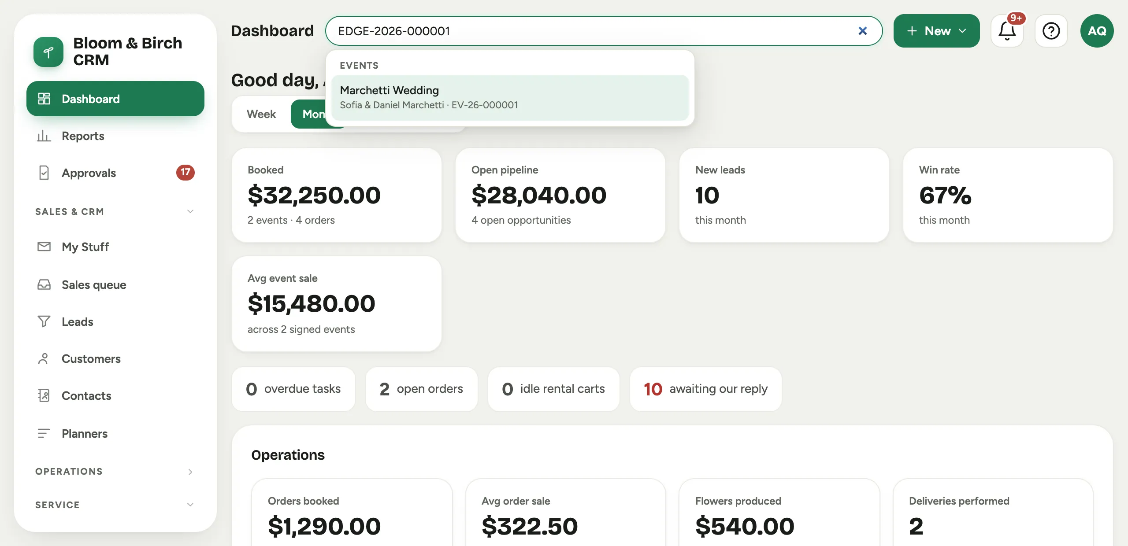This screenshot has height=546, width=1128.
Task: Click the EVENTS results header
Action: coord(359,66)
